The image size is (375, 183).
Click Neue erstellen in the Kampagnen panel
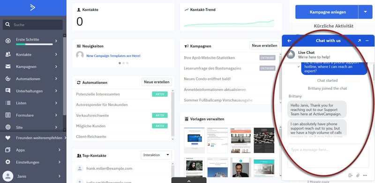pos(264,45)
